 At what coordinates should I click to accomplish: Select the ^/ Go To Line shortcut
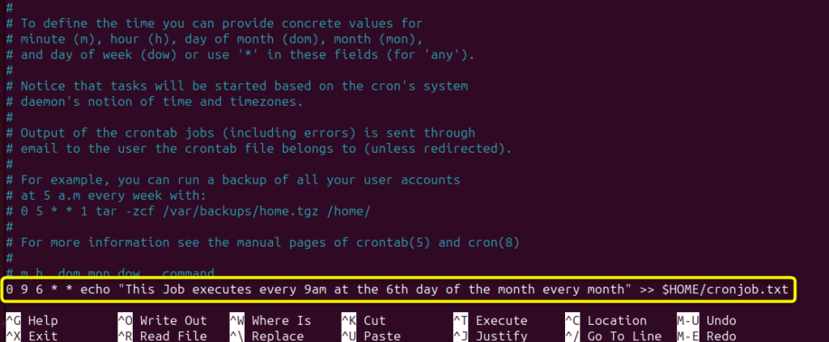point(614,336)
